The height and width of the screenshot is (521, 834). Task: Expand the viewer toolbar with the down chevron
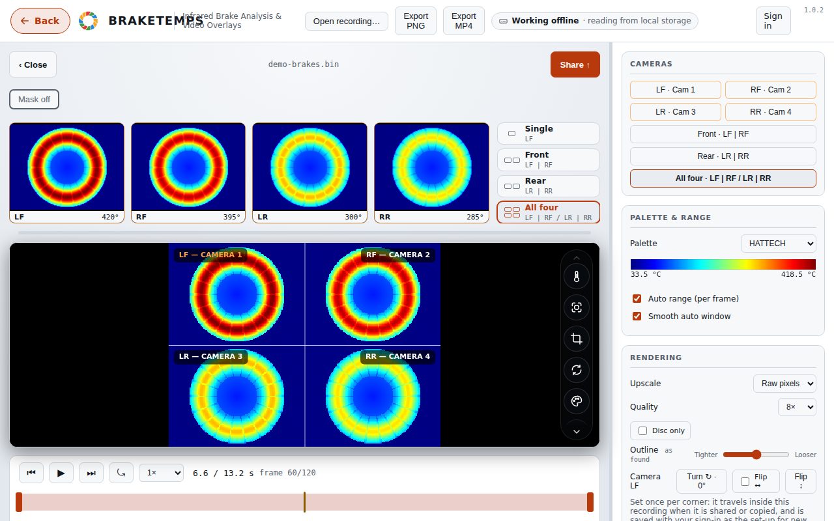click(x=576, y=430)
